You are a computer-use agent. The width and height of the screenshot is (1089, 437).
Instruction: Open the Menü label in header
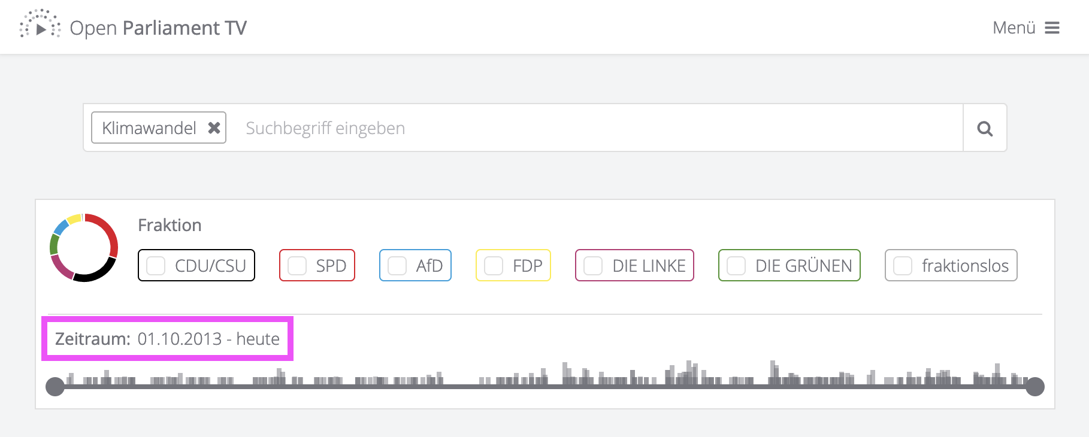coord(1014,28)
